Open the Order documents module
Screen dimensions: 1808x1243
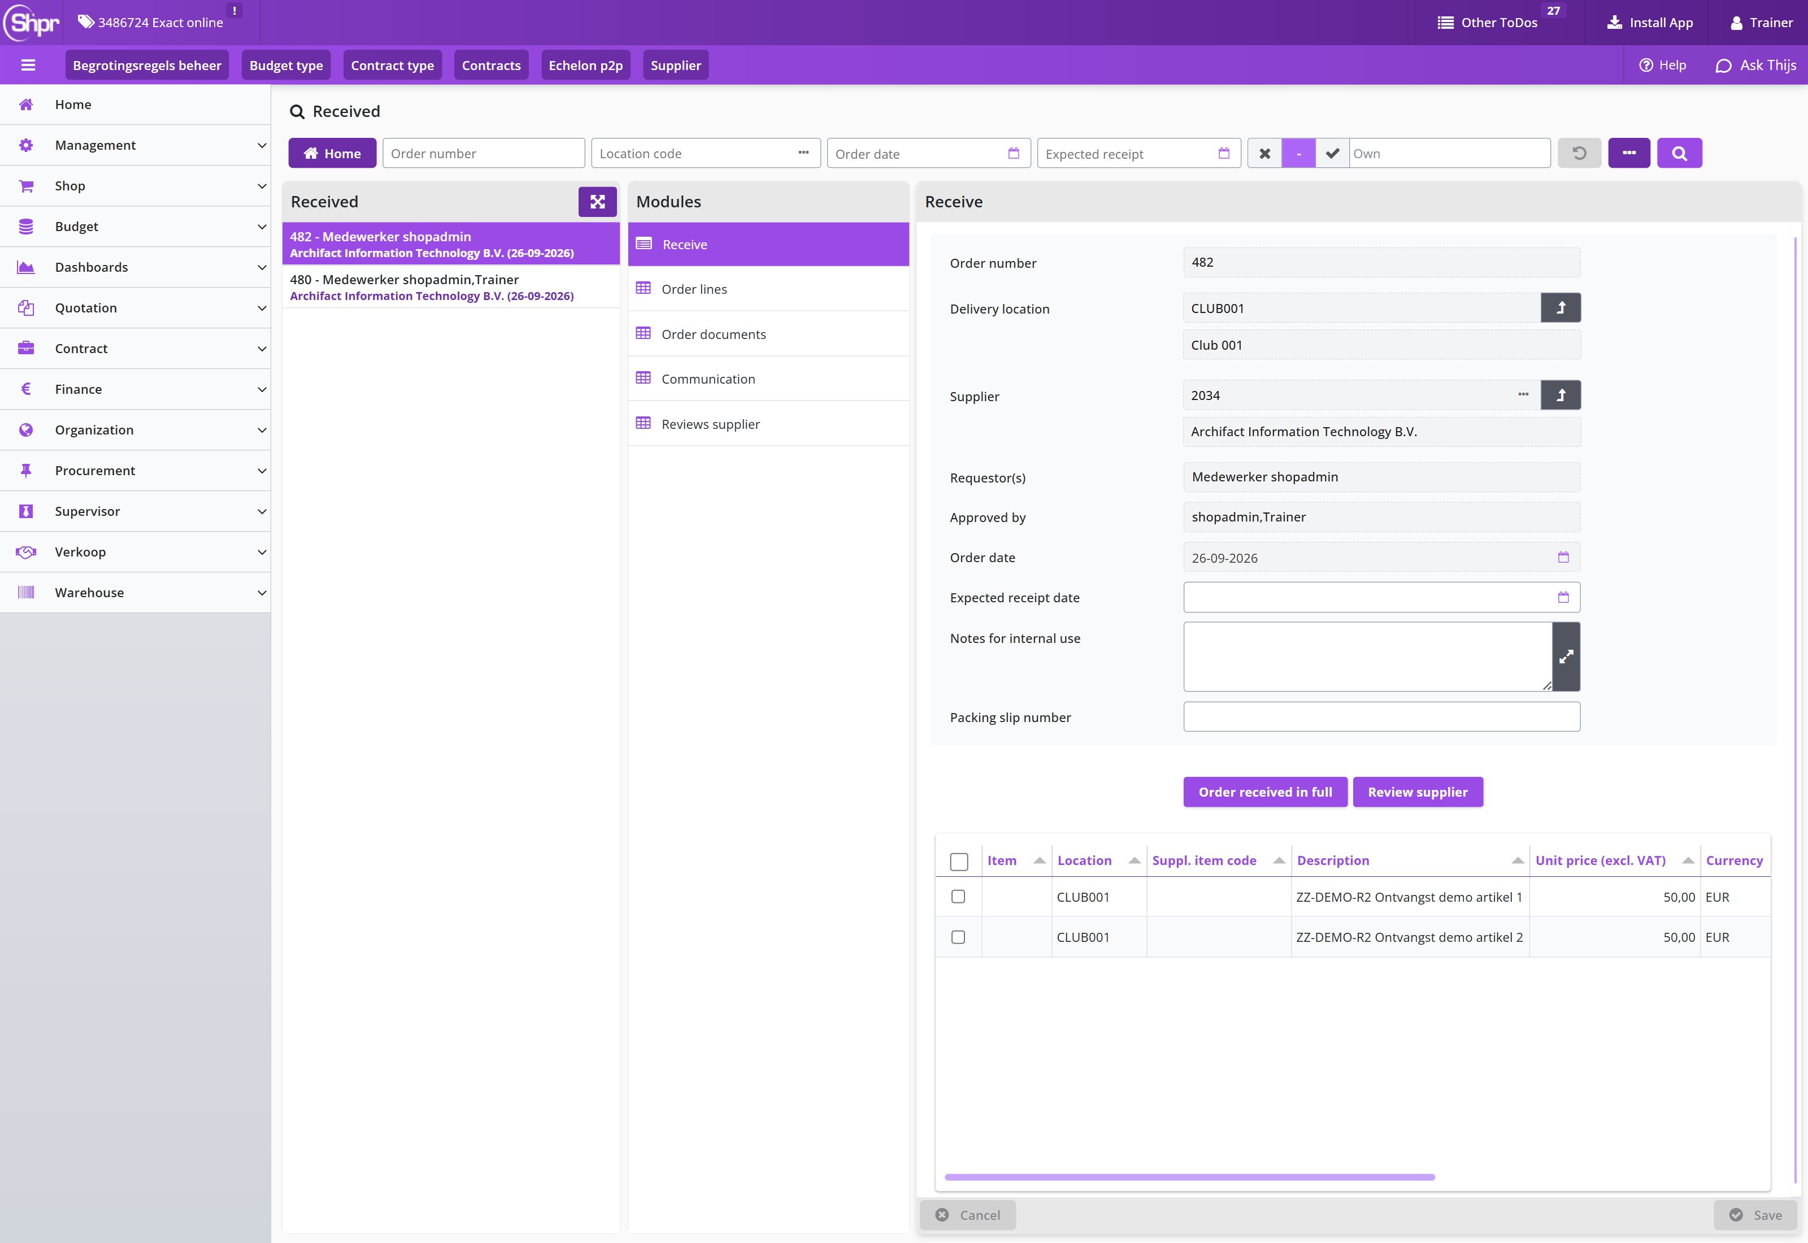pos(768,334)
